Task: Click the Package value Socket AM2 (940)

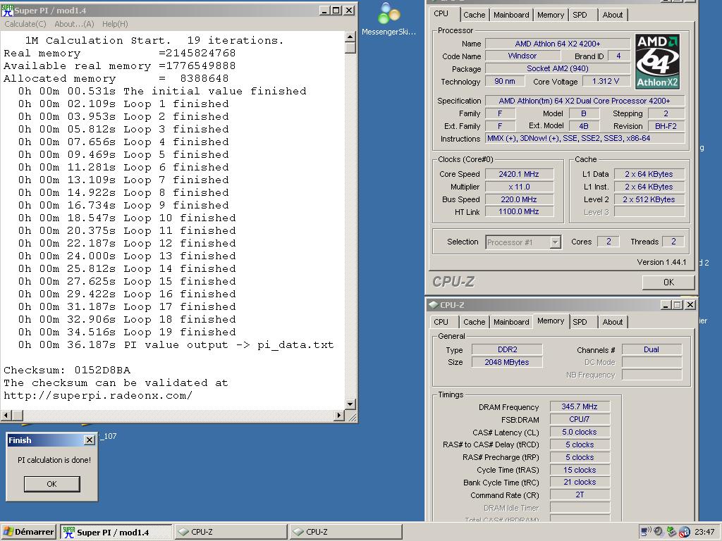Action: pos(558,68)
